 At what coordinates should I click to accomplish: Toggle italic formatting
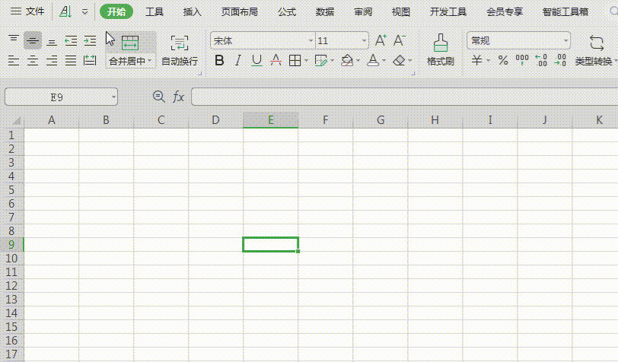[x=237, y=60]
